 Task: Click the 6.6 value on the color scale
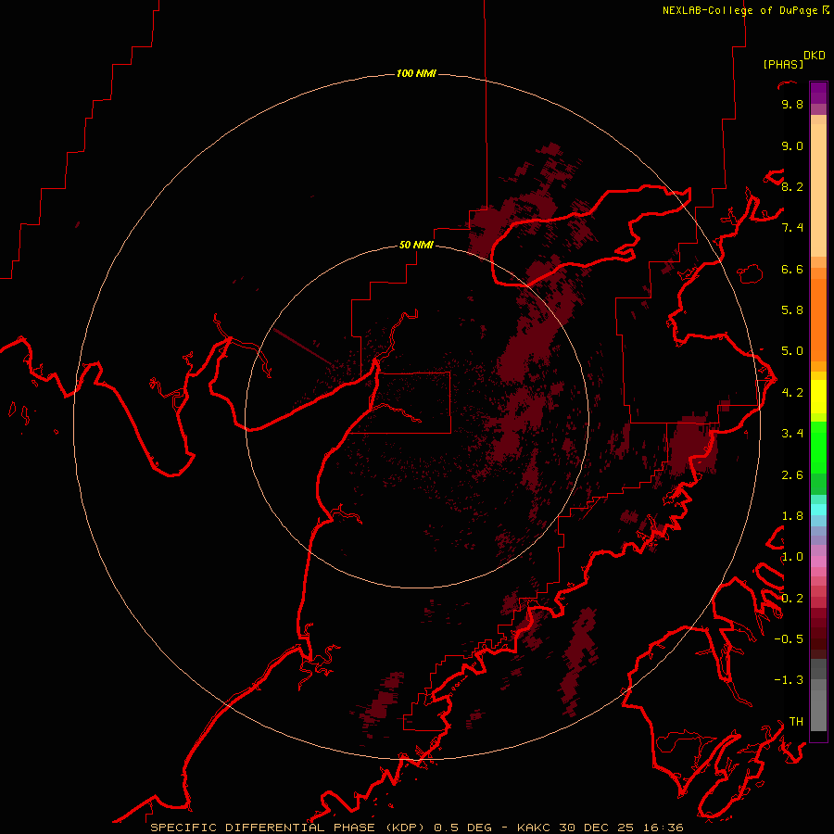(792, 269)
